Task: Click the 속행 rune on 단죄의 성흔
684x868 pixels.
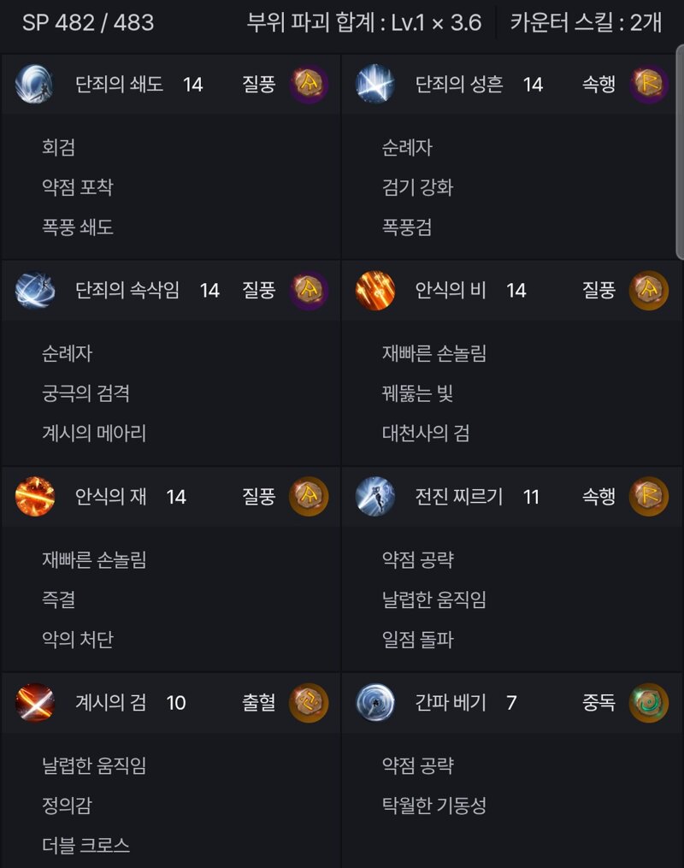Action: 649,84
